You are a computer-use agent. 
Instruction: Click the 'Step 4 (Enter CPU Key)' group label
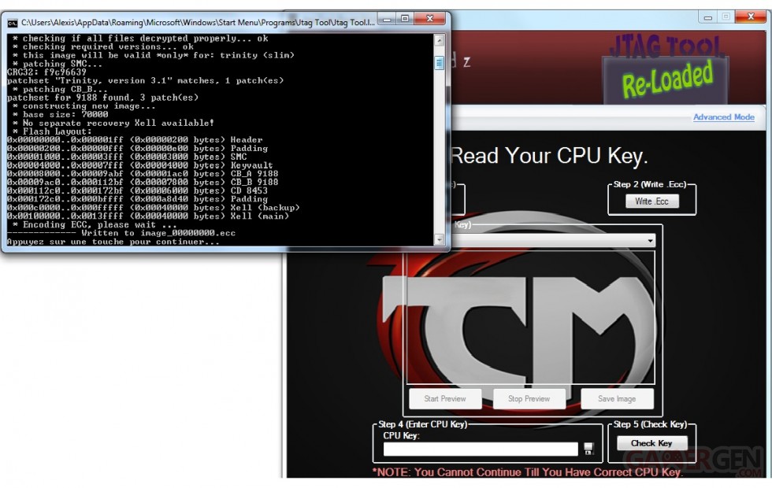tap(422, 424)
